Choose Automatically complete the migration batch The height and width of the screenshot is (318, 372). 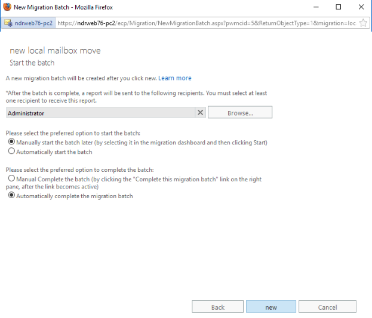pyautogui.click(x=11, y=196)
